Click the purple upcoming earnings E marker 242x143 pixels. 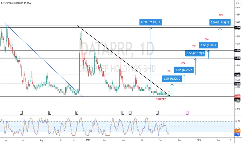pyautogui.click(x=187, y=113)
